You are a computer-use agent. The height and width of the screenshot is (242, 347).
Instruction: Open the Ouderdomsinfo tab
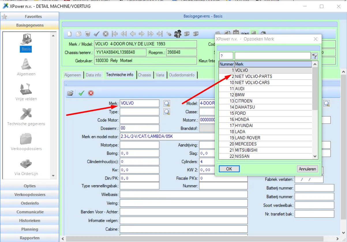[x=182, y=75]
